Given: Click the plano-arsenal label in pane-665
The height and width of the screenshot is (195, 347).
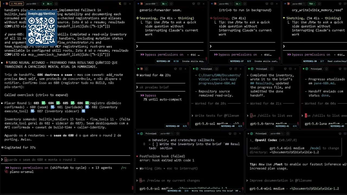Looking at the screenshot, I should [x=22, y=172].
